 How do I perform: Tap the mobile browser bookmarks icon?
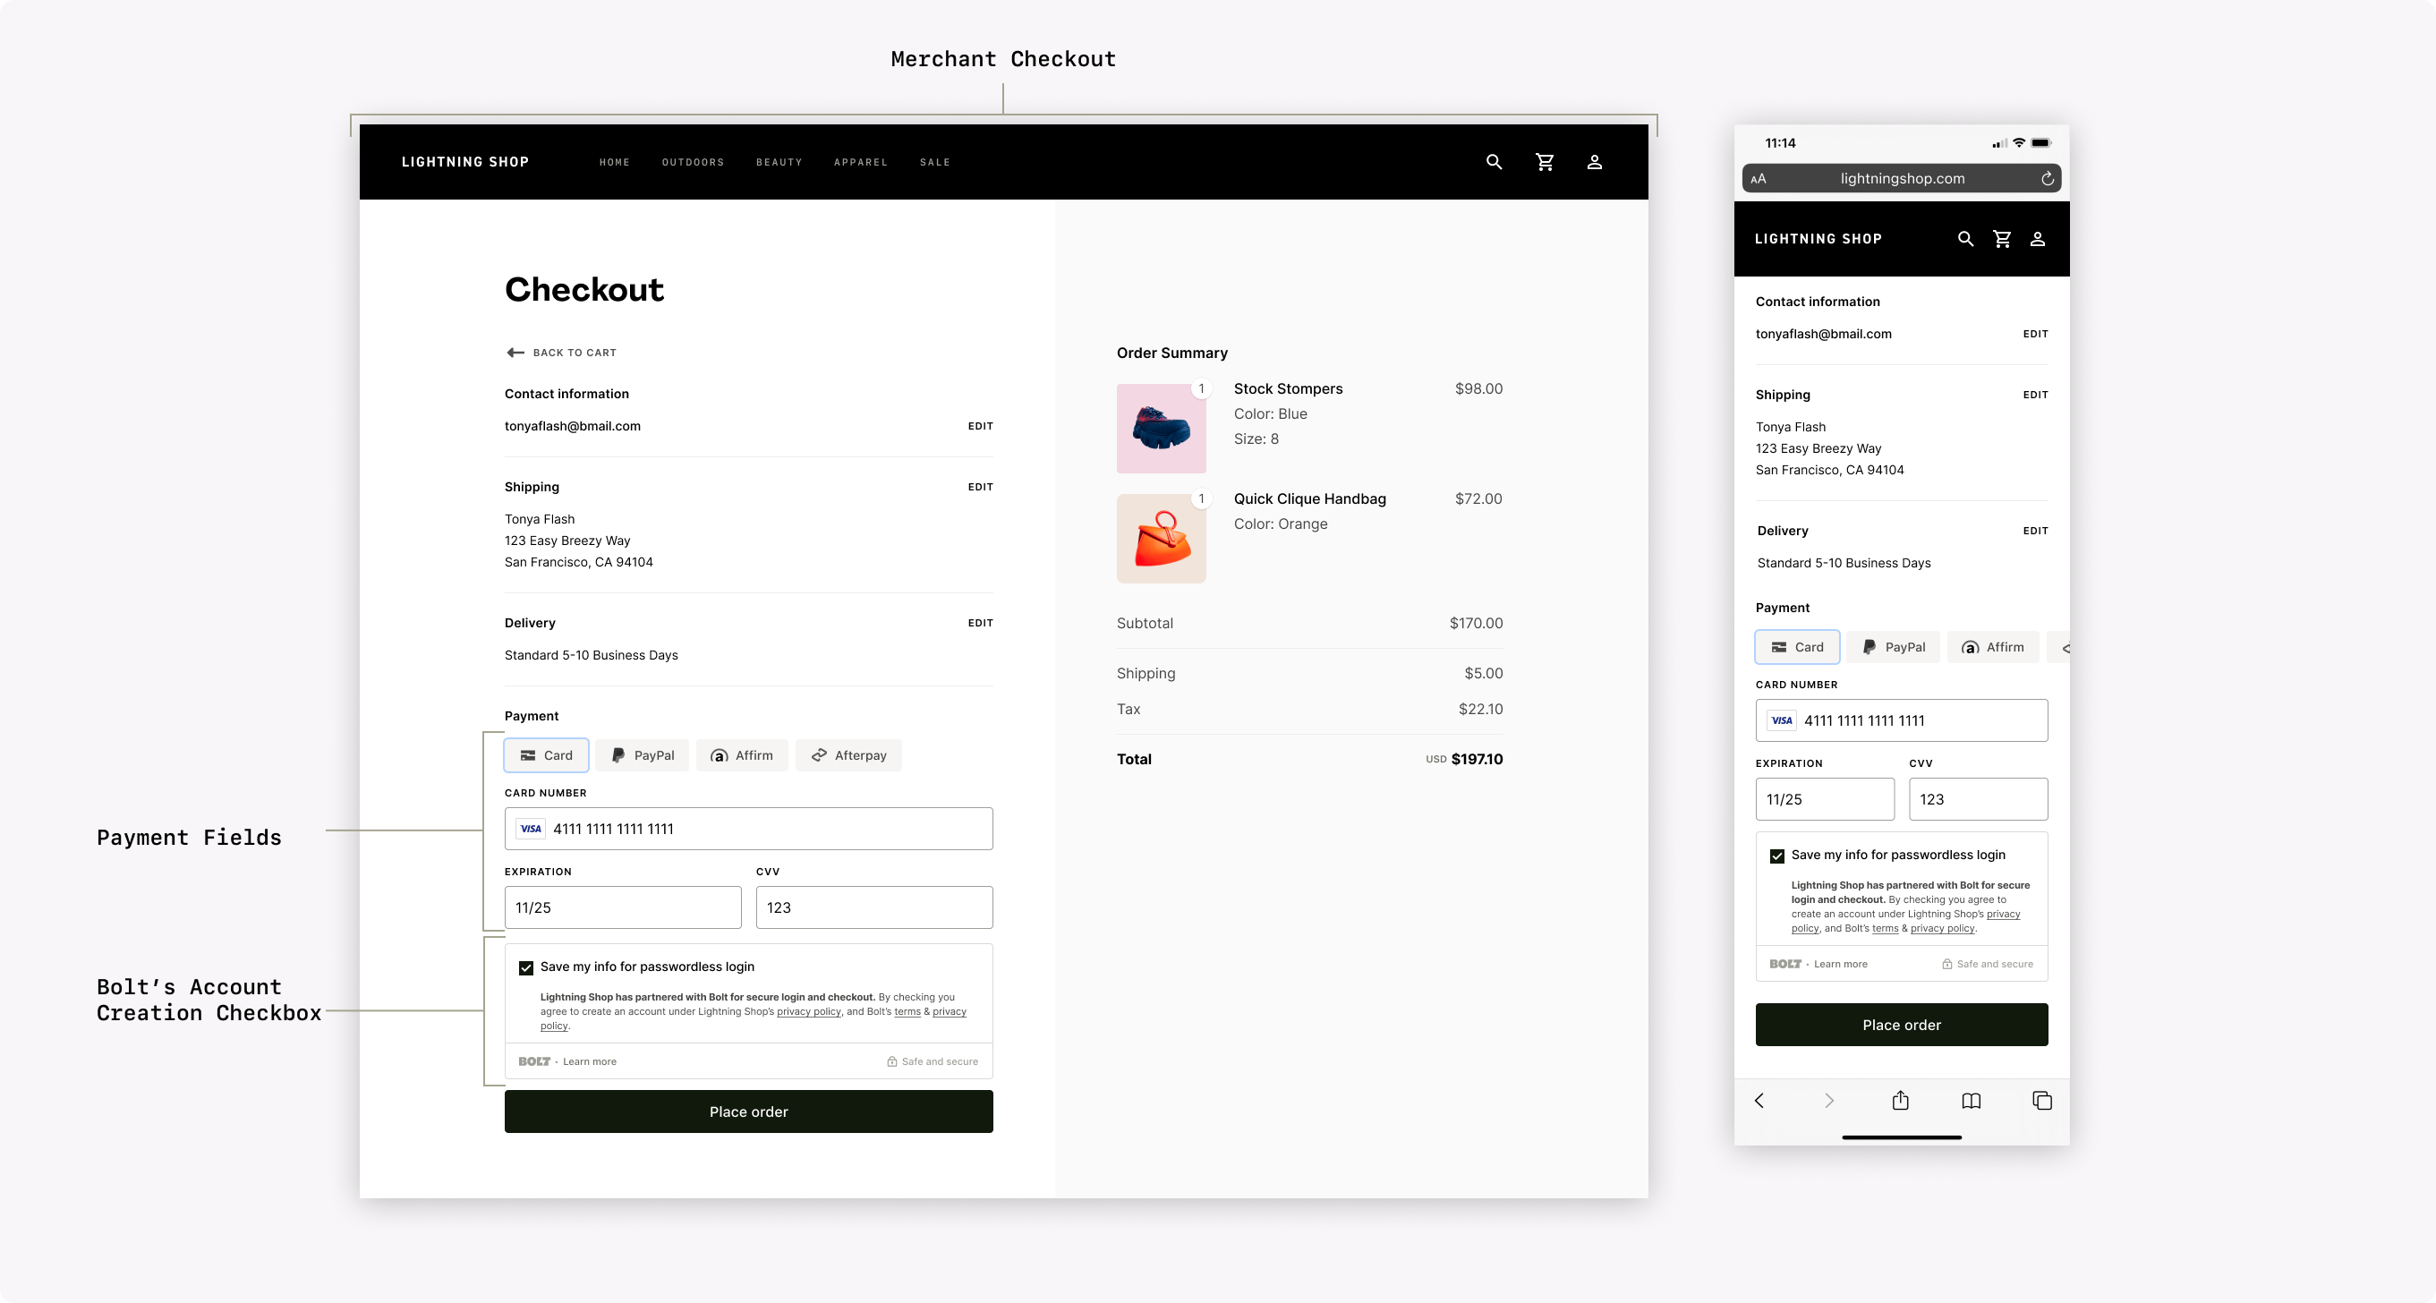1972,1101
